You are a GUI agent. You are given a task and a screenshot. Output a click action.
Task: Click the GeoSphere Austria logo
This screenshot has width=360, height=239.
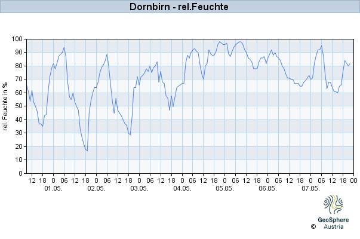click(333, 212)
